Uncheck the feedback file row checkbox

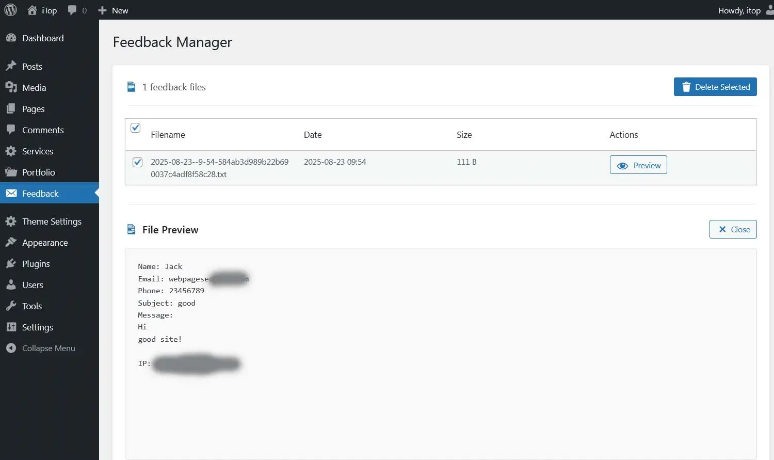[137, 162]
